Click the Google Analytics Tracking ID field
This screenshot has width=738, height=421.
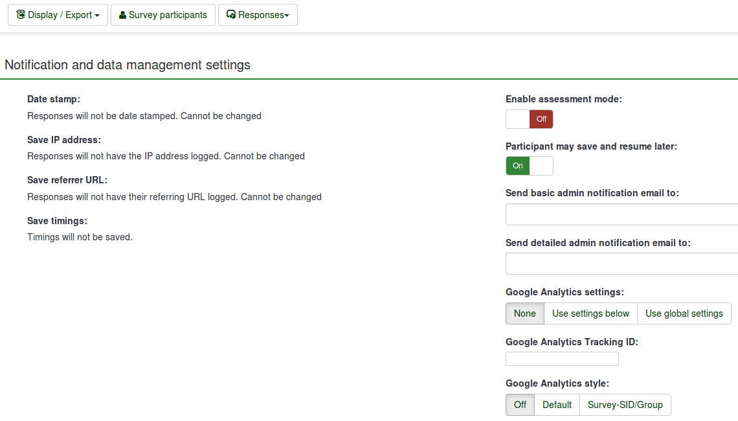pos(562,359)
